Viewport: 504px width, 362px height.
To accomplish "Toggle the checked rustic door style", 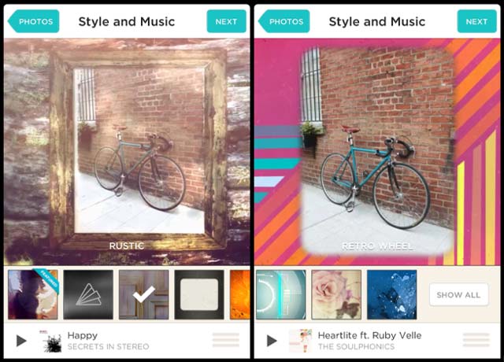I will coord(143,294).
